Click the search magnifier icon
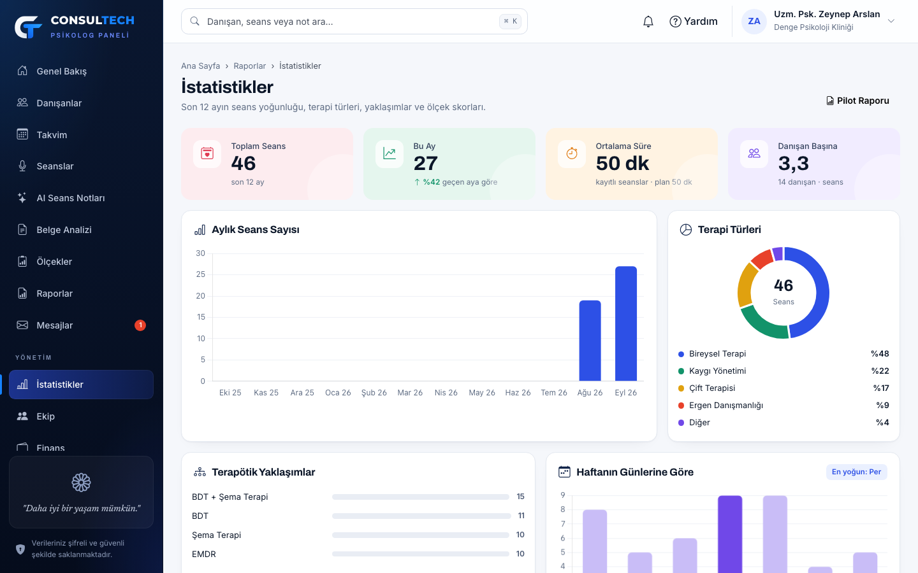 coord(195,21)
